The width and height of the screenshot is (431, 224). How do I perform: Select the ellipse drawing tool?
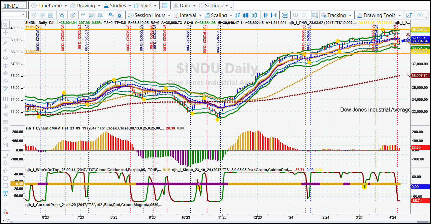click(x=5, y=178)
